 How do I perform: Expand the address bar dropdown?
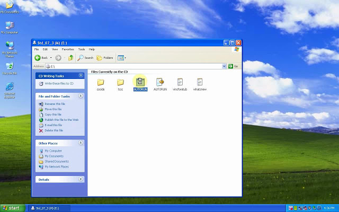tap(224, 66)
